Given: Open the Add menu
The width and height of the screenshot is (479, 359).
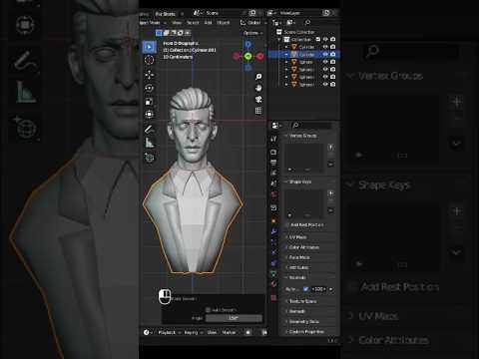Looking at the screenshot, I should tap(209, 23).
